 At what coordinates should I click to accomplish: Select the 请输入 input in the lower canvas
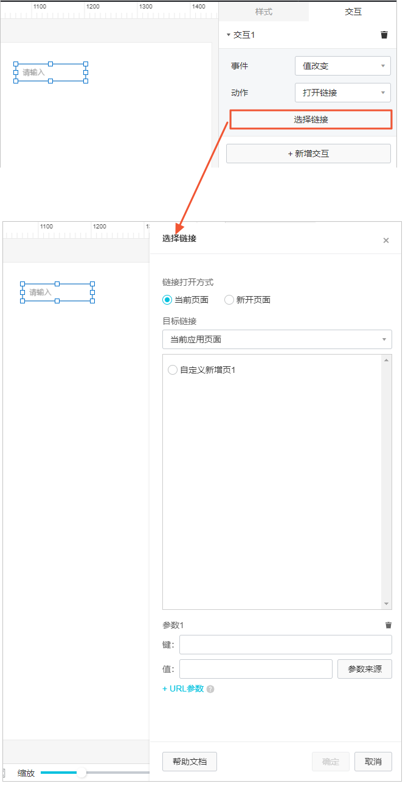57,292
